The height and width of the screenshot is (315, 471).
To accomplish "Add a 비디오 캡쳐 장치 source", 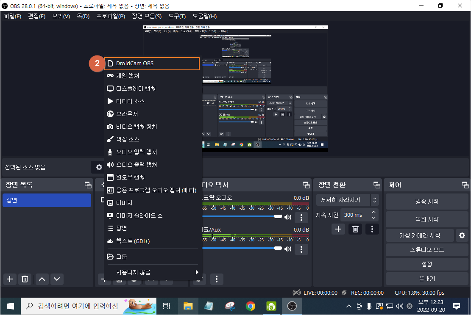I will (x=153, y=127).
